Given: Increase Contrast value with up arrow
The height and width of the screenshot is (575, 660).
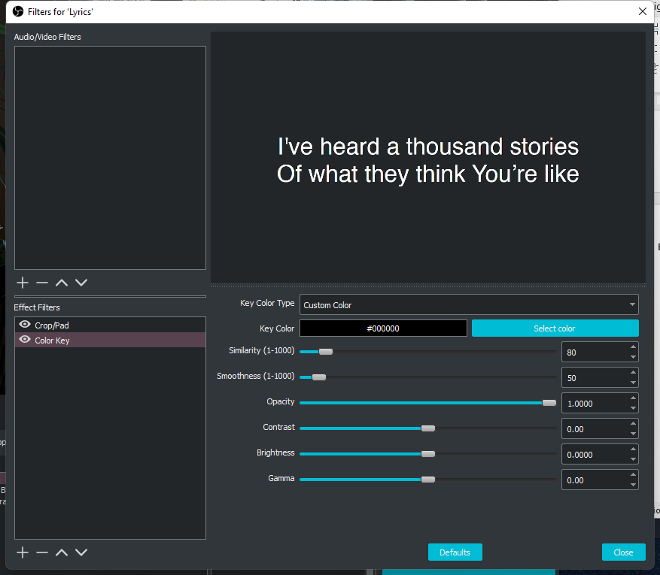Looking at the screenshot, I should [x=633, y=424].
